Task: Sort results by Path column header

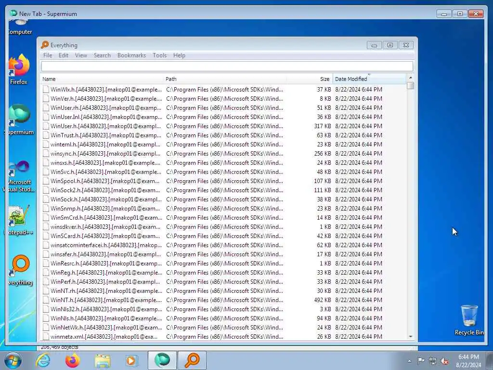Action: coord(225,79)
